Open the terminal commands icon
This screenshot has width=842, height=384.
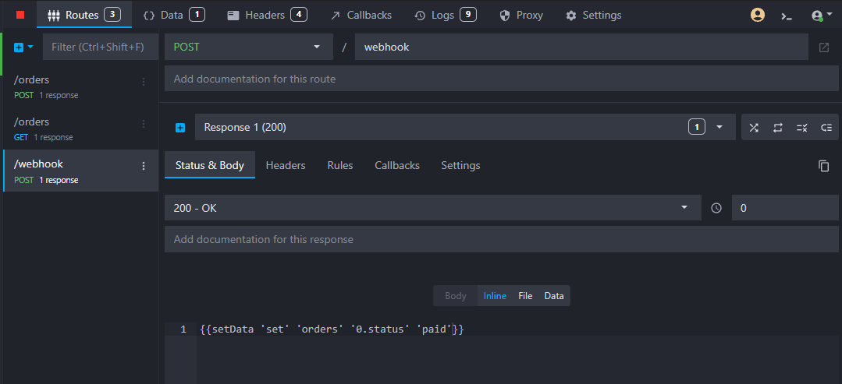pos(787,16)
